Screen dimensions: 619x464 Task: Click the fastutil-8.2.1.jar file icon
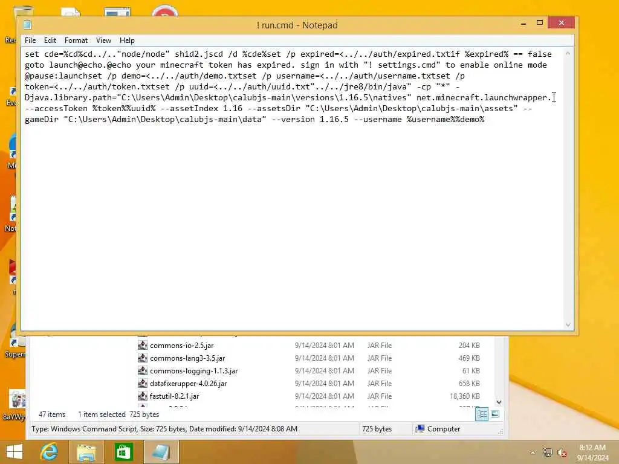point(143,396)
